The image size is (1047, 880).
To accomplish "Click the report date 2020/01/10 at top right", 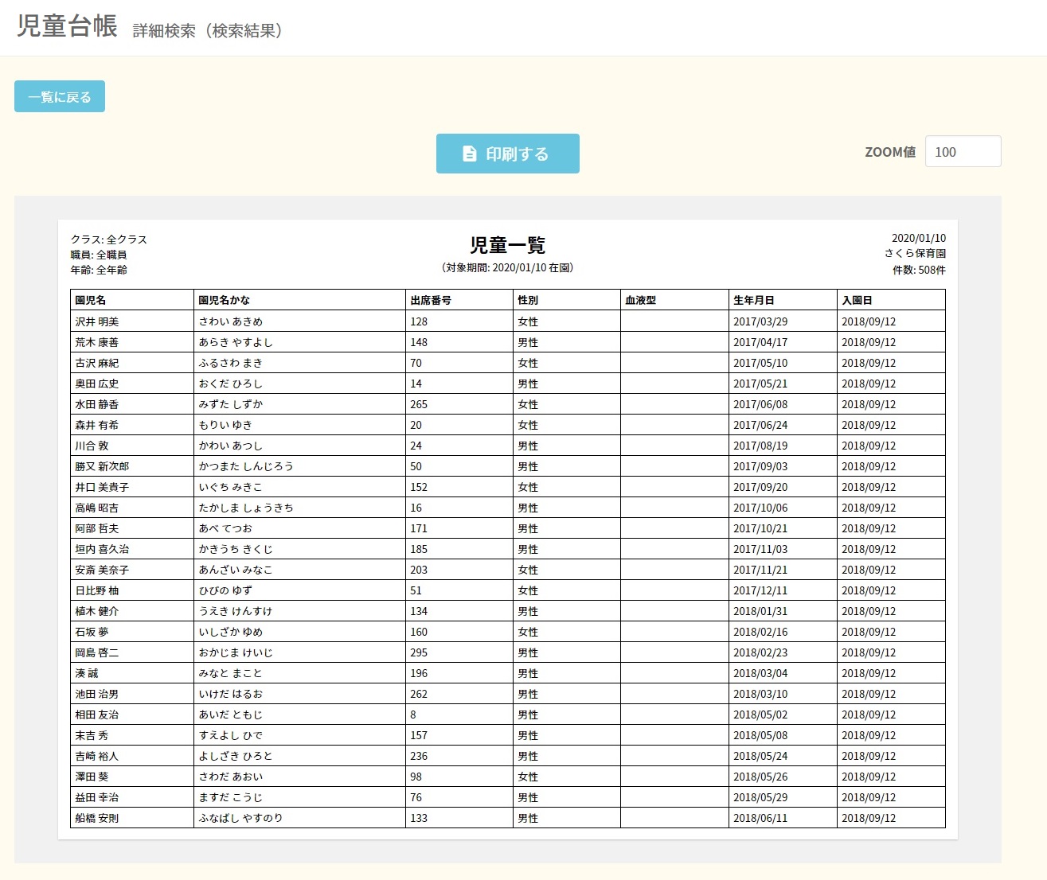I will pos(919,238).
